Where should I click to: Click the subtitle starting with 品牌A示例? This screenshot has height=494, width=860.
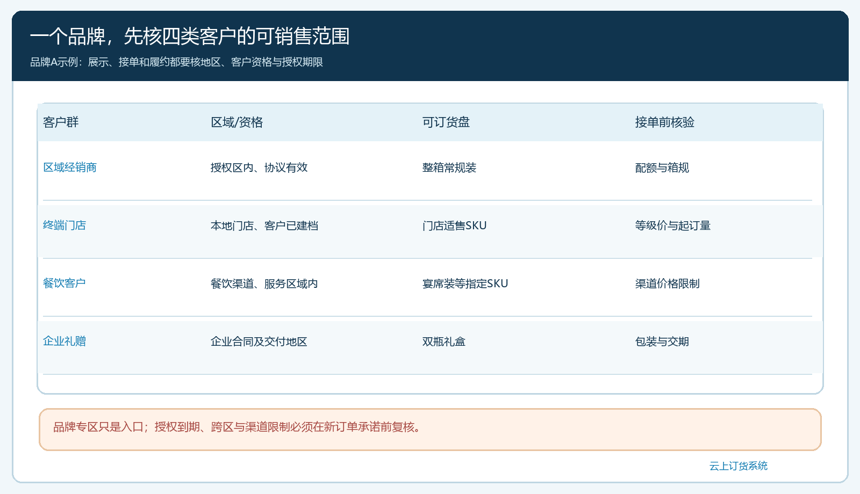click(176, 62)
